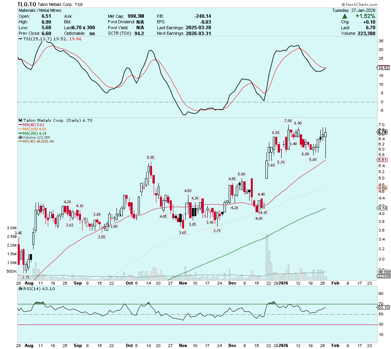Click the Prev Close value 6.60
The height and width of the screenshot is (349, 391).
click(46, 34)
